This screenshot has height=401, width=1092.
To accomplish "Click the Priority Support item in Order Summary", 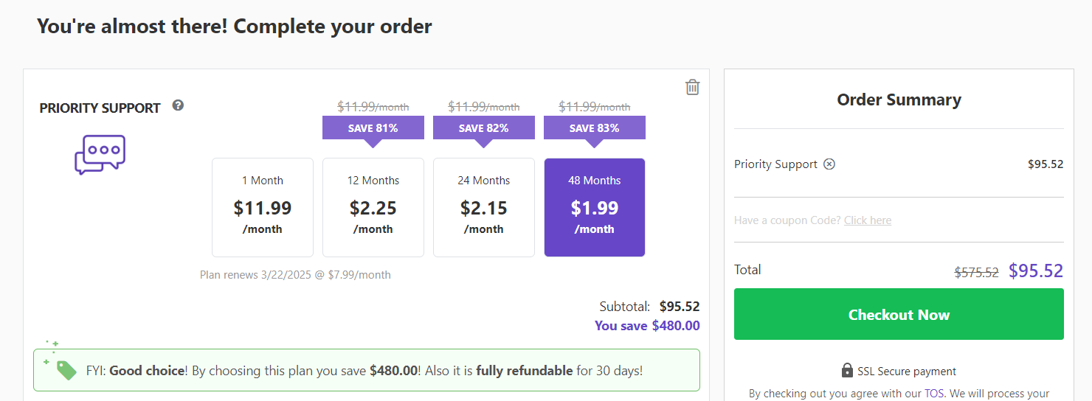I will (775, 164).
